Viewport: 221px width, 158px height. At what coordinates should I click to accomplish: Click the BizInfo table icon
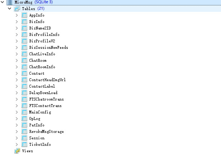[24, 22]
